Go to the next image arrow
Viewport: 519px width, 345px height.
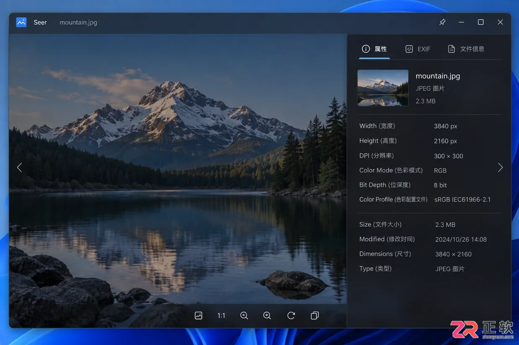pyautogui.click(x=500, y=167)
